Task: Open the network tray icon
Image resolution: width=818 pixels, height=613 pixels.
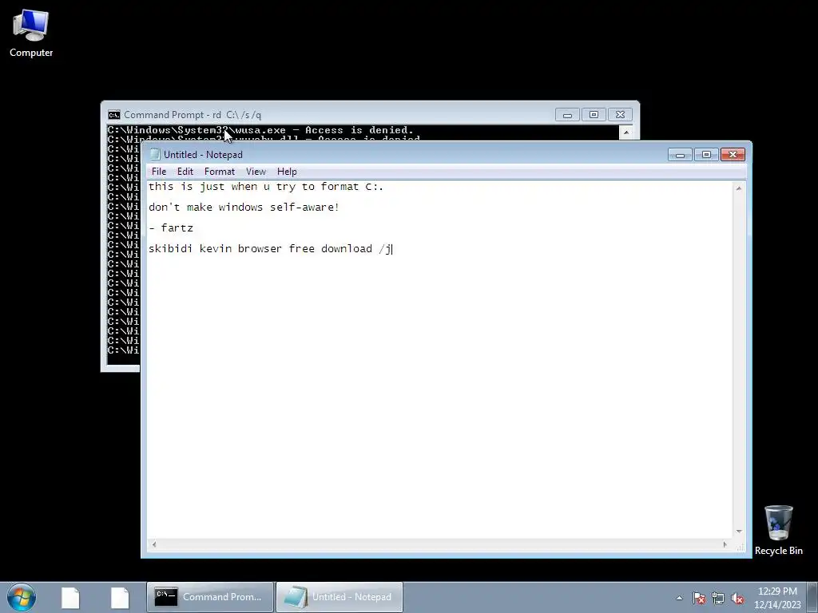Action: (718, 598)
